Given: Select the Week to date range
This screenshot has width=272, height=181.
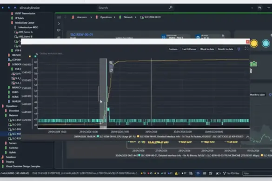Looking at the screenshot, I should pos(207,49).
